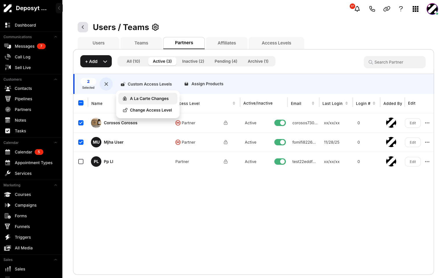The image size is (445, 278).
Task: Collapse the Communications sidebar section
Action: coord(56,37)
